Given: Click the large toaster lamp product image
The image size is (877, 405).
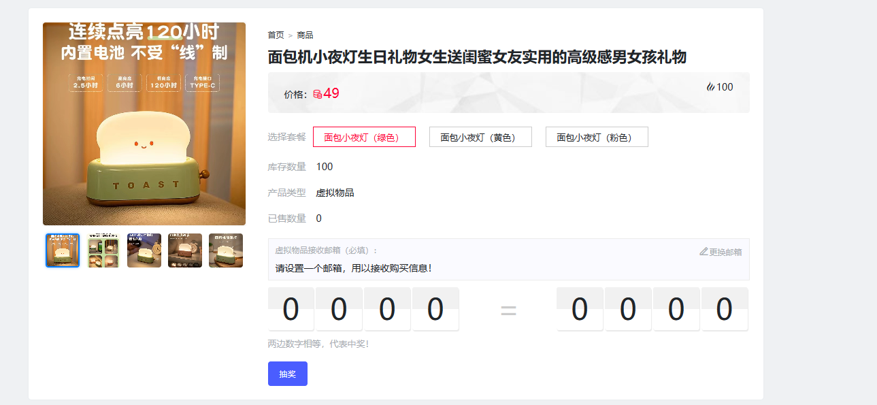Looking at the screenshot, I should 144,124.
